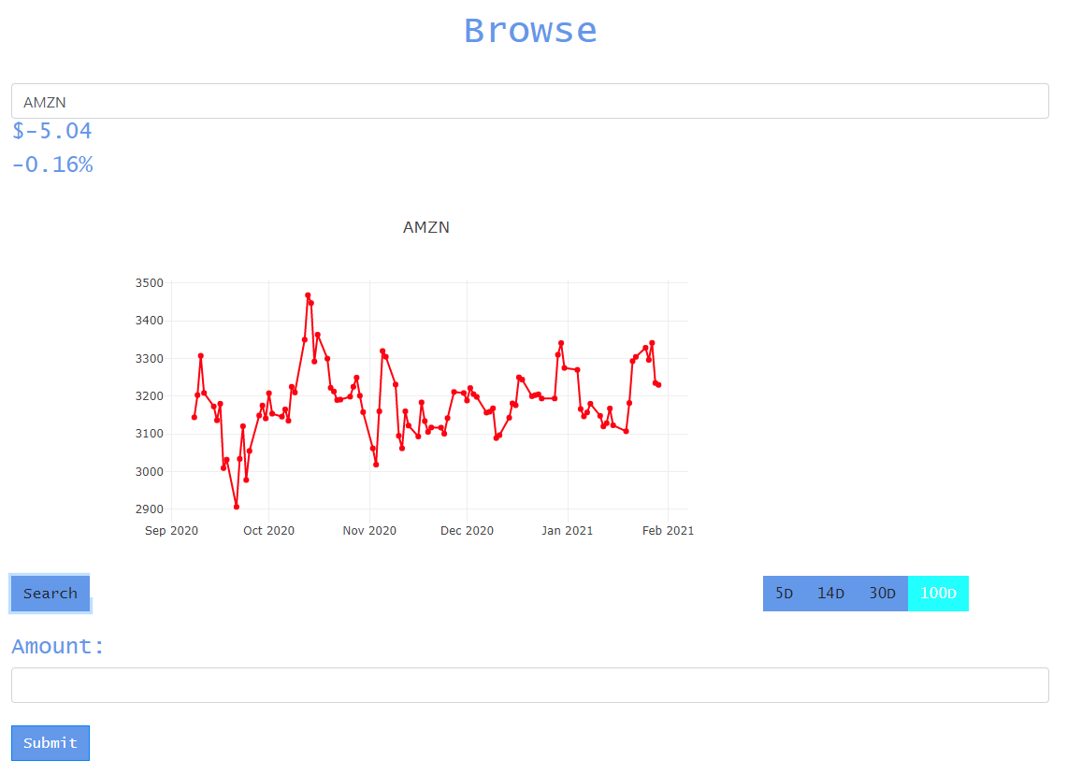The width and height of the screenshot is (1067, 774).
Task: Click the Feb 2021 x-axis label
Action: click(669, 531)
